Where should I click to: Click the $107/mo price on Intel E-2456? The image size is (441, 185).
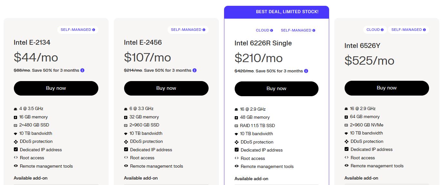click(148, 57)
